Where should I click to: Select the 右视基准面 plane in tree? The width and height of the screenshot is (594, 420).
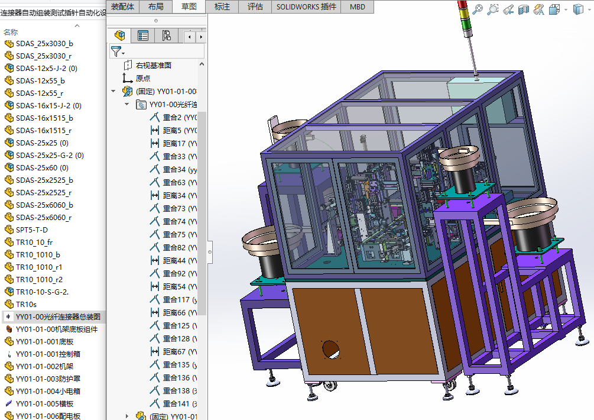[x=153, y=65]
